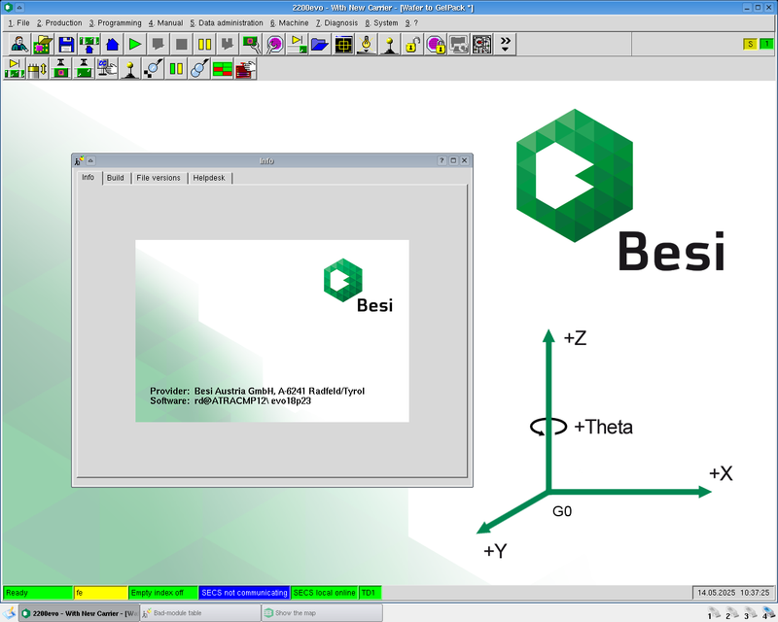Screen dimensions: 778x622
Task: Click the red table with hand icon
Action: [x=246, y=68]
